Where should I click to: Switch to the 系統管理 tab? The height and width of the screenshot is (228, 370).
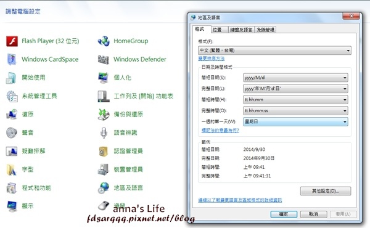click(265, 30)
